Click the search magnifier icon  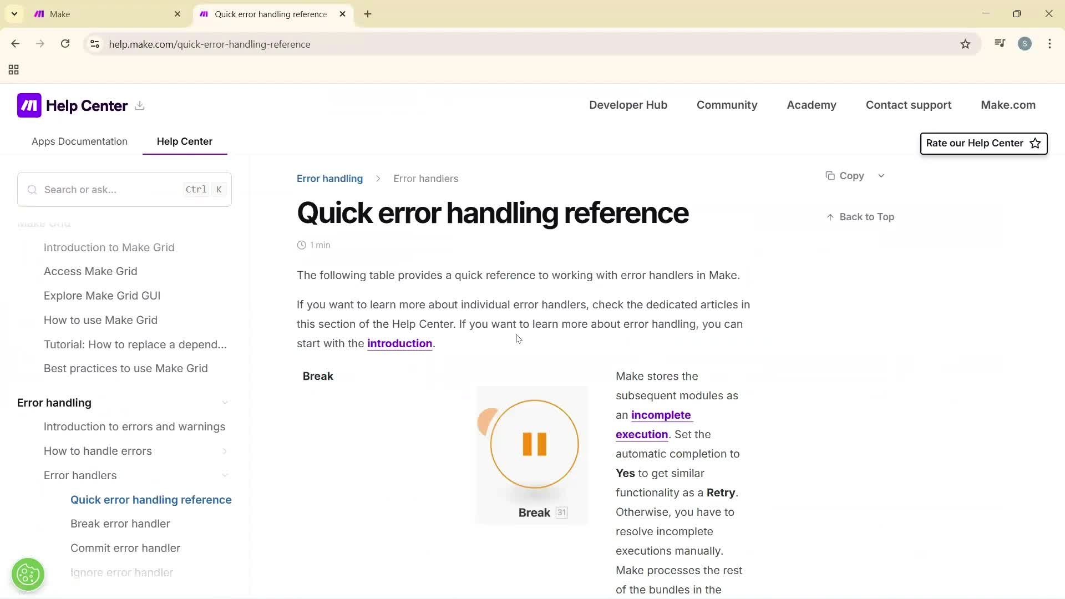(32, 189)
